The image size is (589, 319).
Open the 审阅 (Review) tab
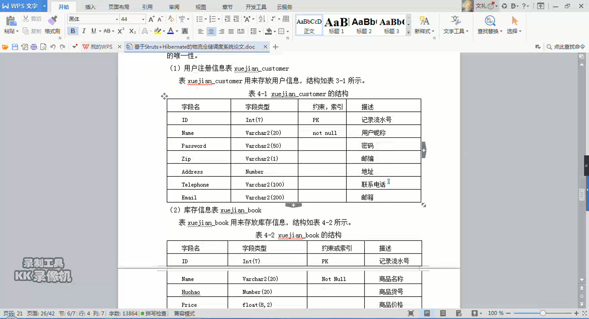[x=174, y=7]
